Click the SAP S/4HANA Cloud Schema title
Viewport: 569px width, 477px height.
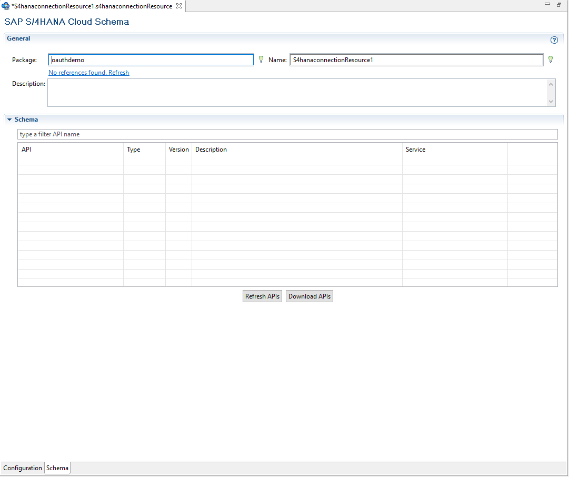66,22
